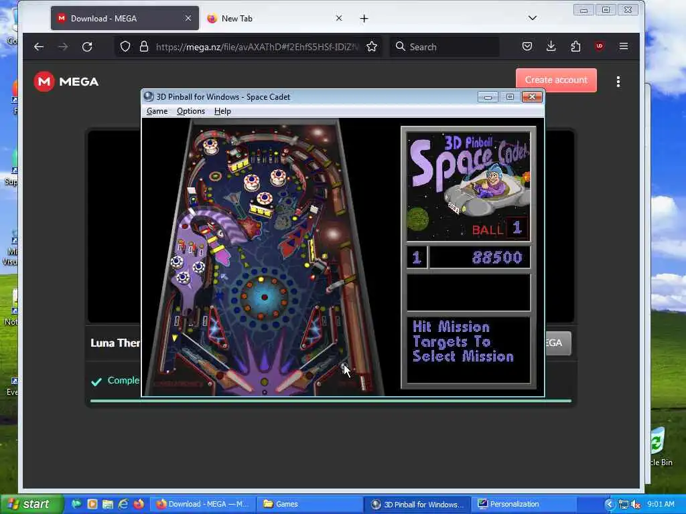Open the Firefox downloads panel
Viewport: 686px width, 514px height.
(551, 46)
